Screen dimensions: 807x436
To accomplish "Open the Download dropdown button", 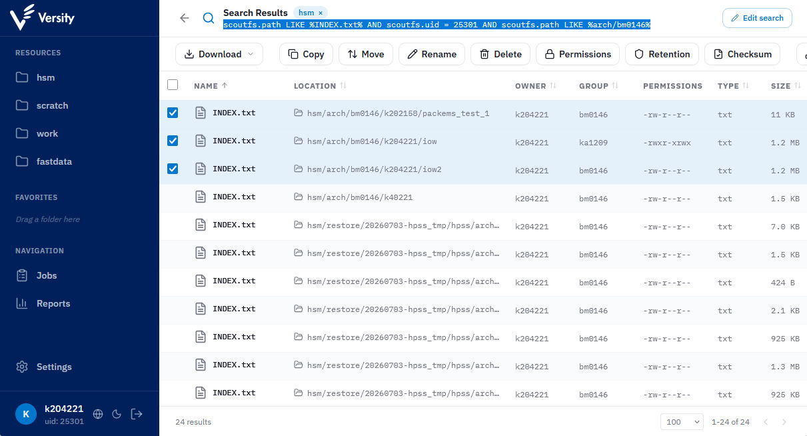I will (219, 54).
